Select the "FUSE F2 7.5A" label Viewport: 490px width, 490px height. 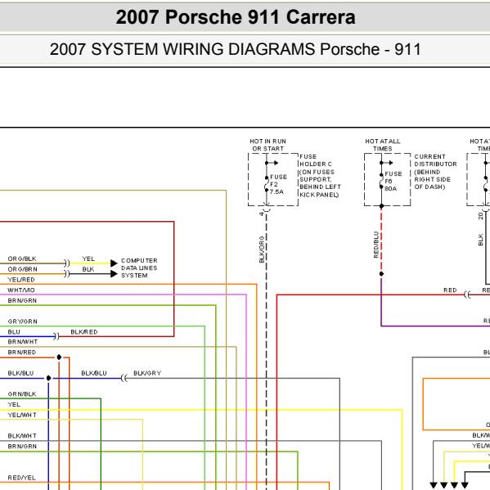[278, 184]
